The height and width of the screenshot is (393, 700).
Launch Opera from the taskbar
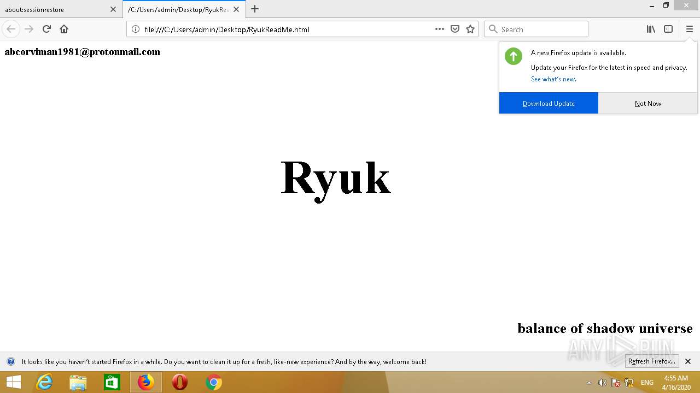pyautogui.click(x=180, y=382)
